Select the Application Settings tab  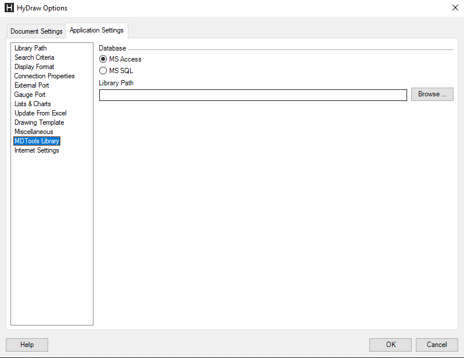click(96, 30)
